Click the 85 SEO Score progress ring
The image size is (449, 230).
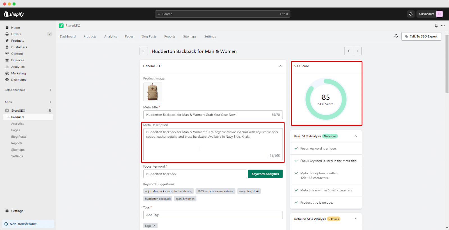[x=326, y=99]
